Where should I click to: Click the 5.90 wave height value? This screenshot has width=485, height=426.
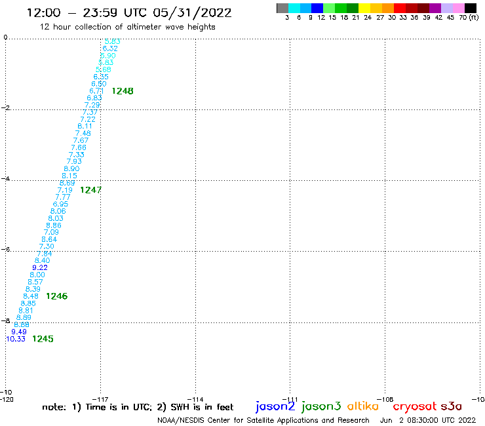[108, 56]
